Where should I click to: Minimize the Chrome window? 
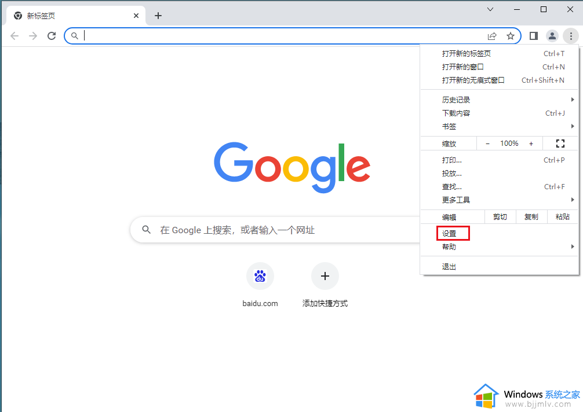517,9
